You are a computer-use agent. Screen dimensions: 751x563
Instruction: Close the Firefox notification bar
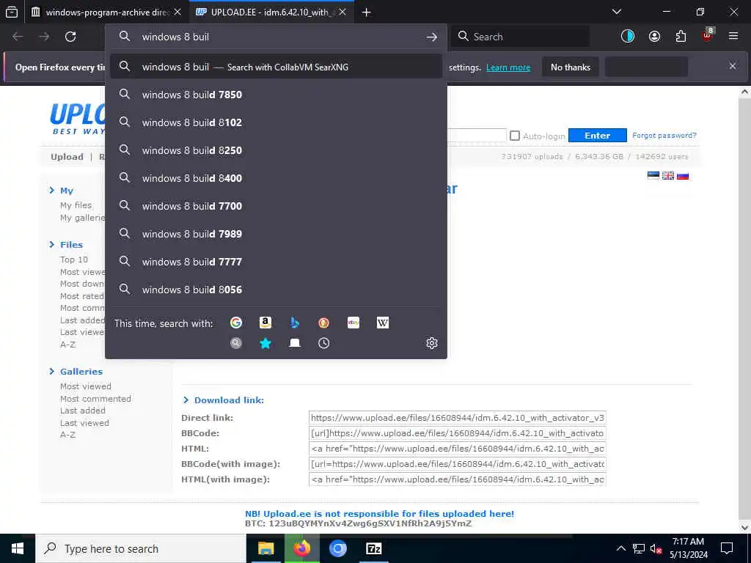coord(733,66)
